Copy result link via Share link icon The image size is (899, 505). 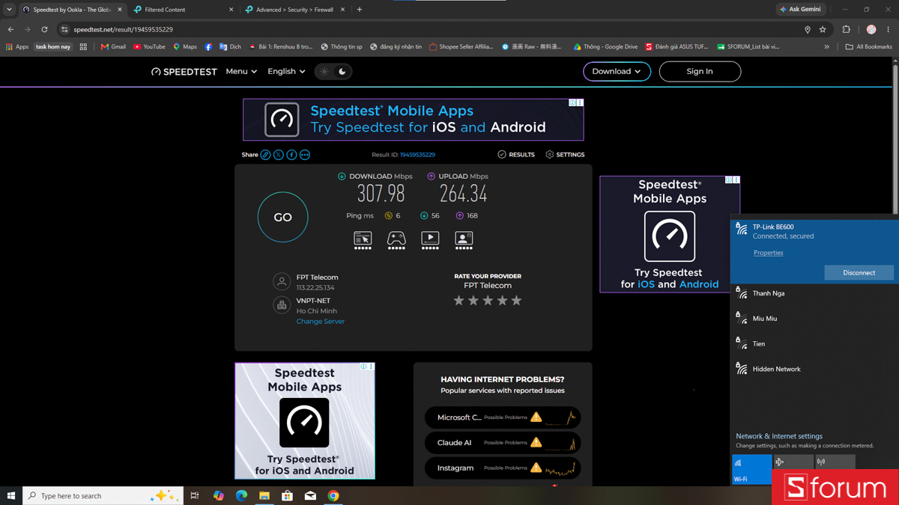tap(265, 155)
